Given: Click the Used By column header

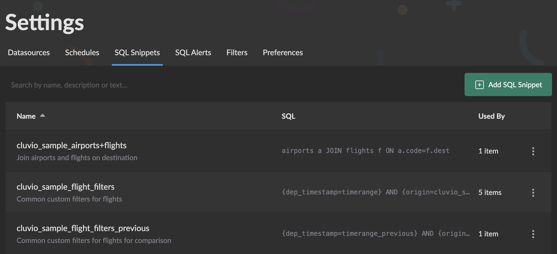Looking at the screenshot, I should tap(491, 116).
